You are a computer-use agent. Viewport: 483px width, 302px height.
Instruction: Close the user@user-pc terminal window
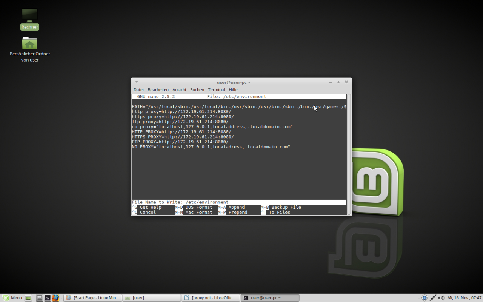pyautogui.click(x=346, y=82)
